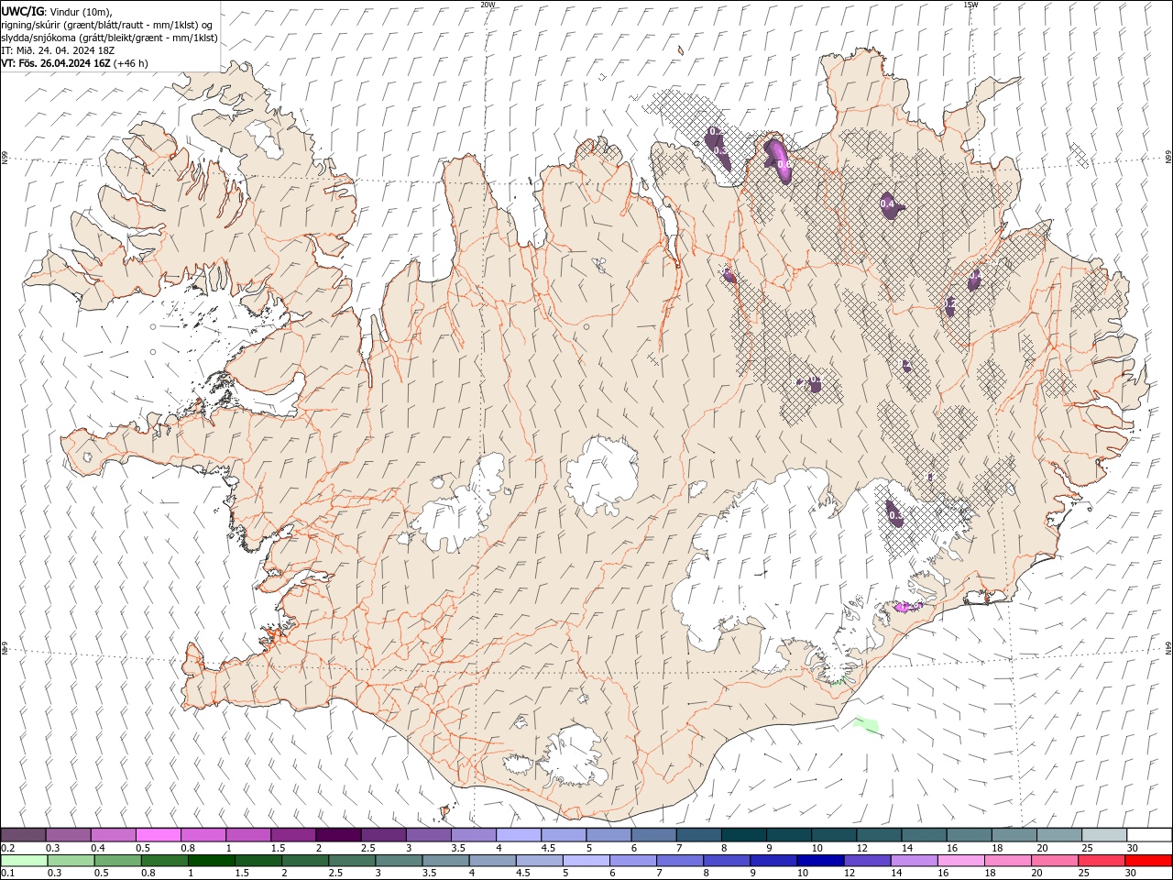
Task: Click lower legend red swatch starting at 25
Action: pos(1101,861)
